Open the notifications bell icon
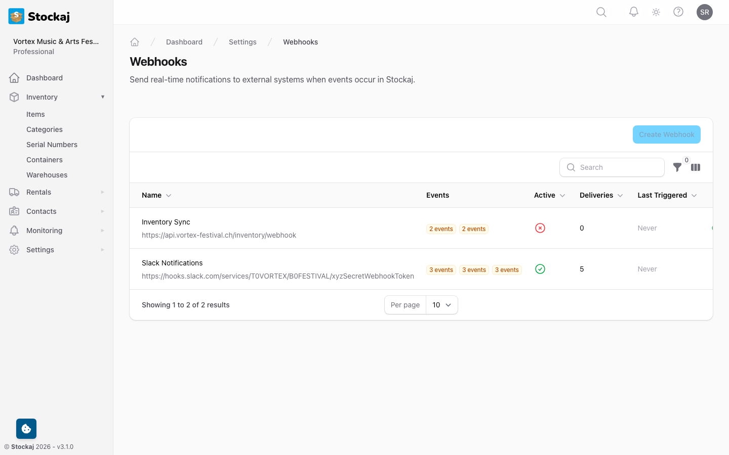The height and width of the screenshot is (455, 729). (x=633, y=12)
